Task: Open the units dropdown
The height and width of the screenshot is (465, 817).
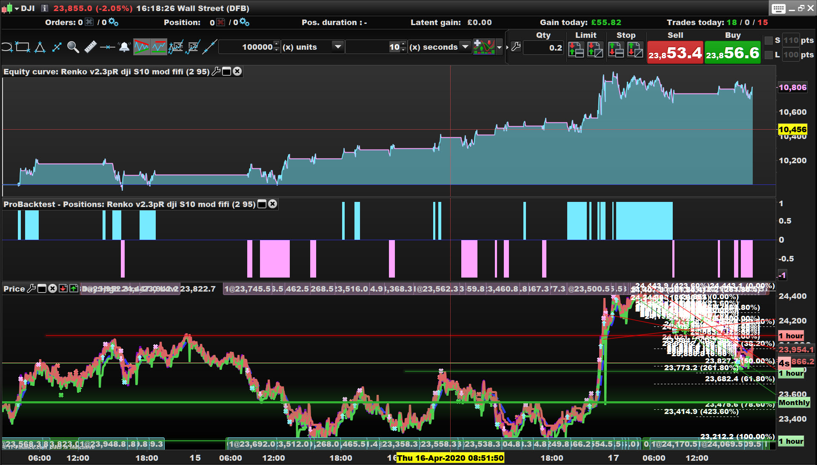Action: click(338, 47)
